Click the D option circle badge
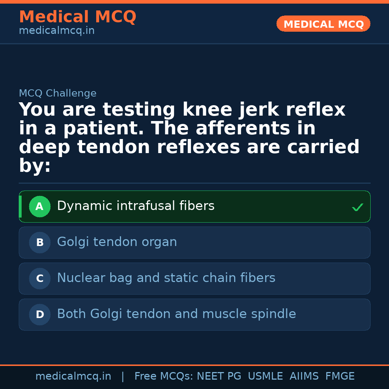Screen dimensions: 389x389 click(40, 315)
